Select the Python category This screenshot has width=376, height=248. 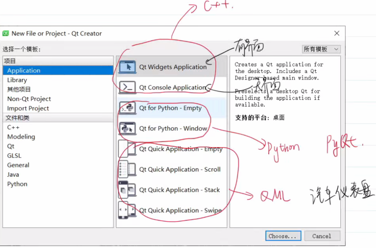(x=58, y=184)
